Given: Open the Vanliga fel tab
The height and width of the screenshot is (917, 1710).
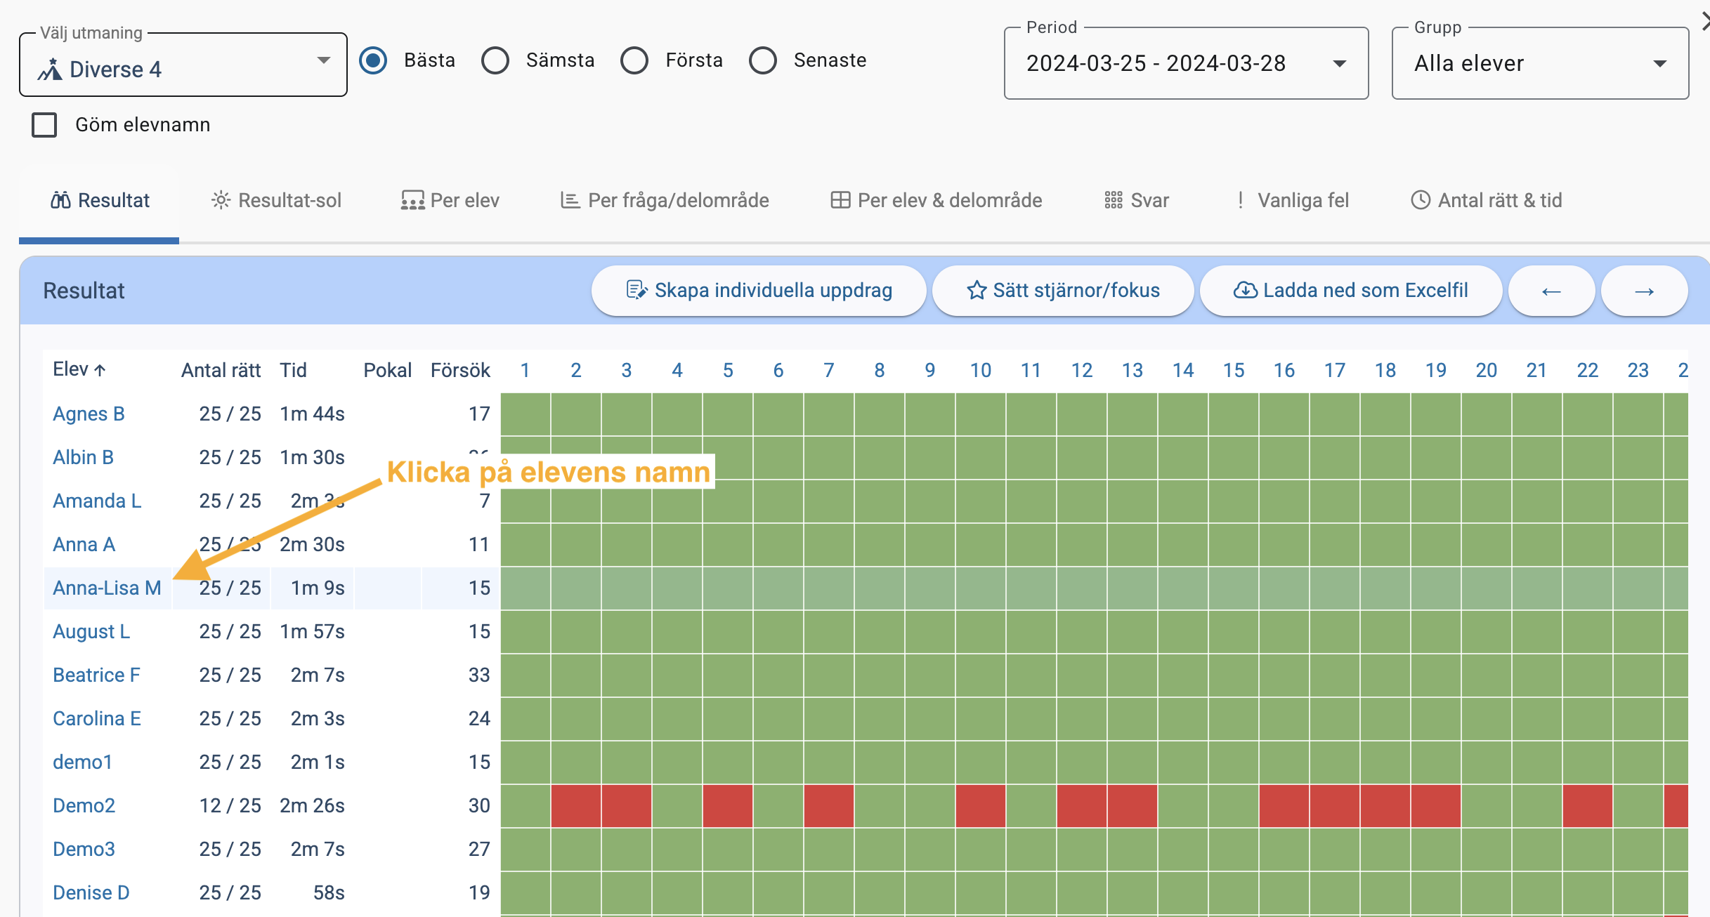Looking at the screenshot, I should tap(1293, 201).
